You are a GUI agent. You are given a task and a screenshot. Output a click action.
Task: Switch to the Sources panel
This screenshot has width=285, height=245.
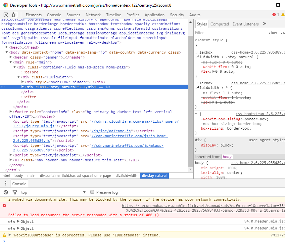pos(73,15)
